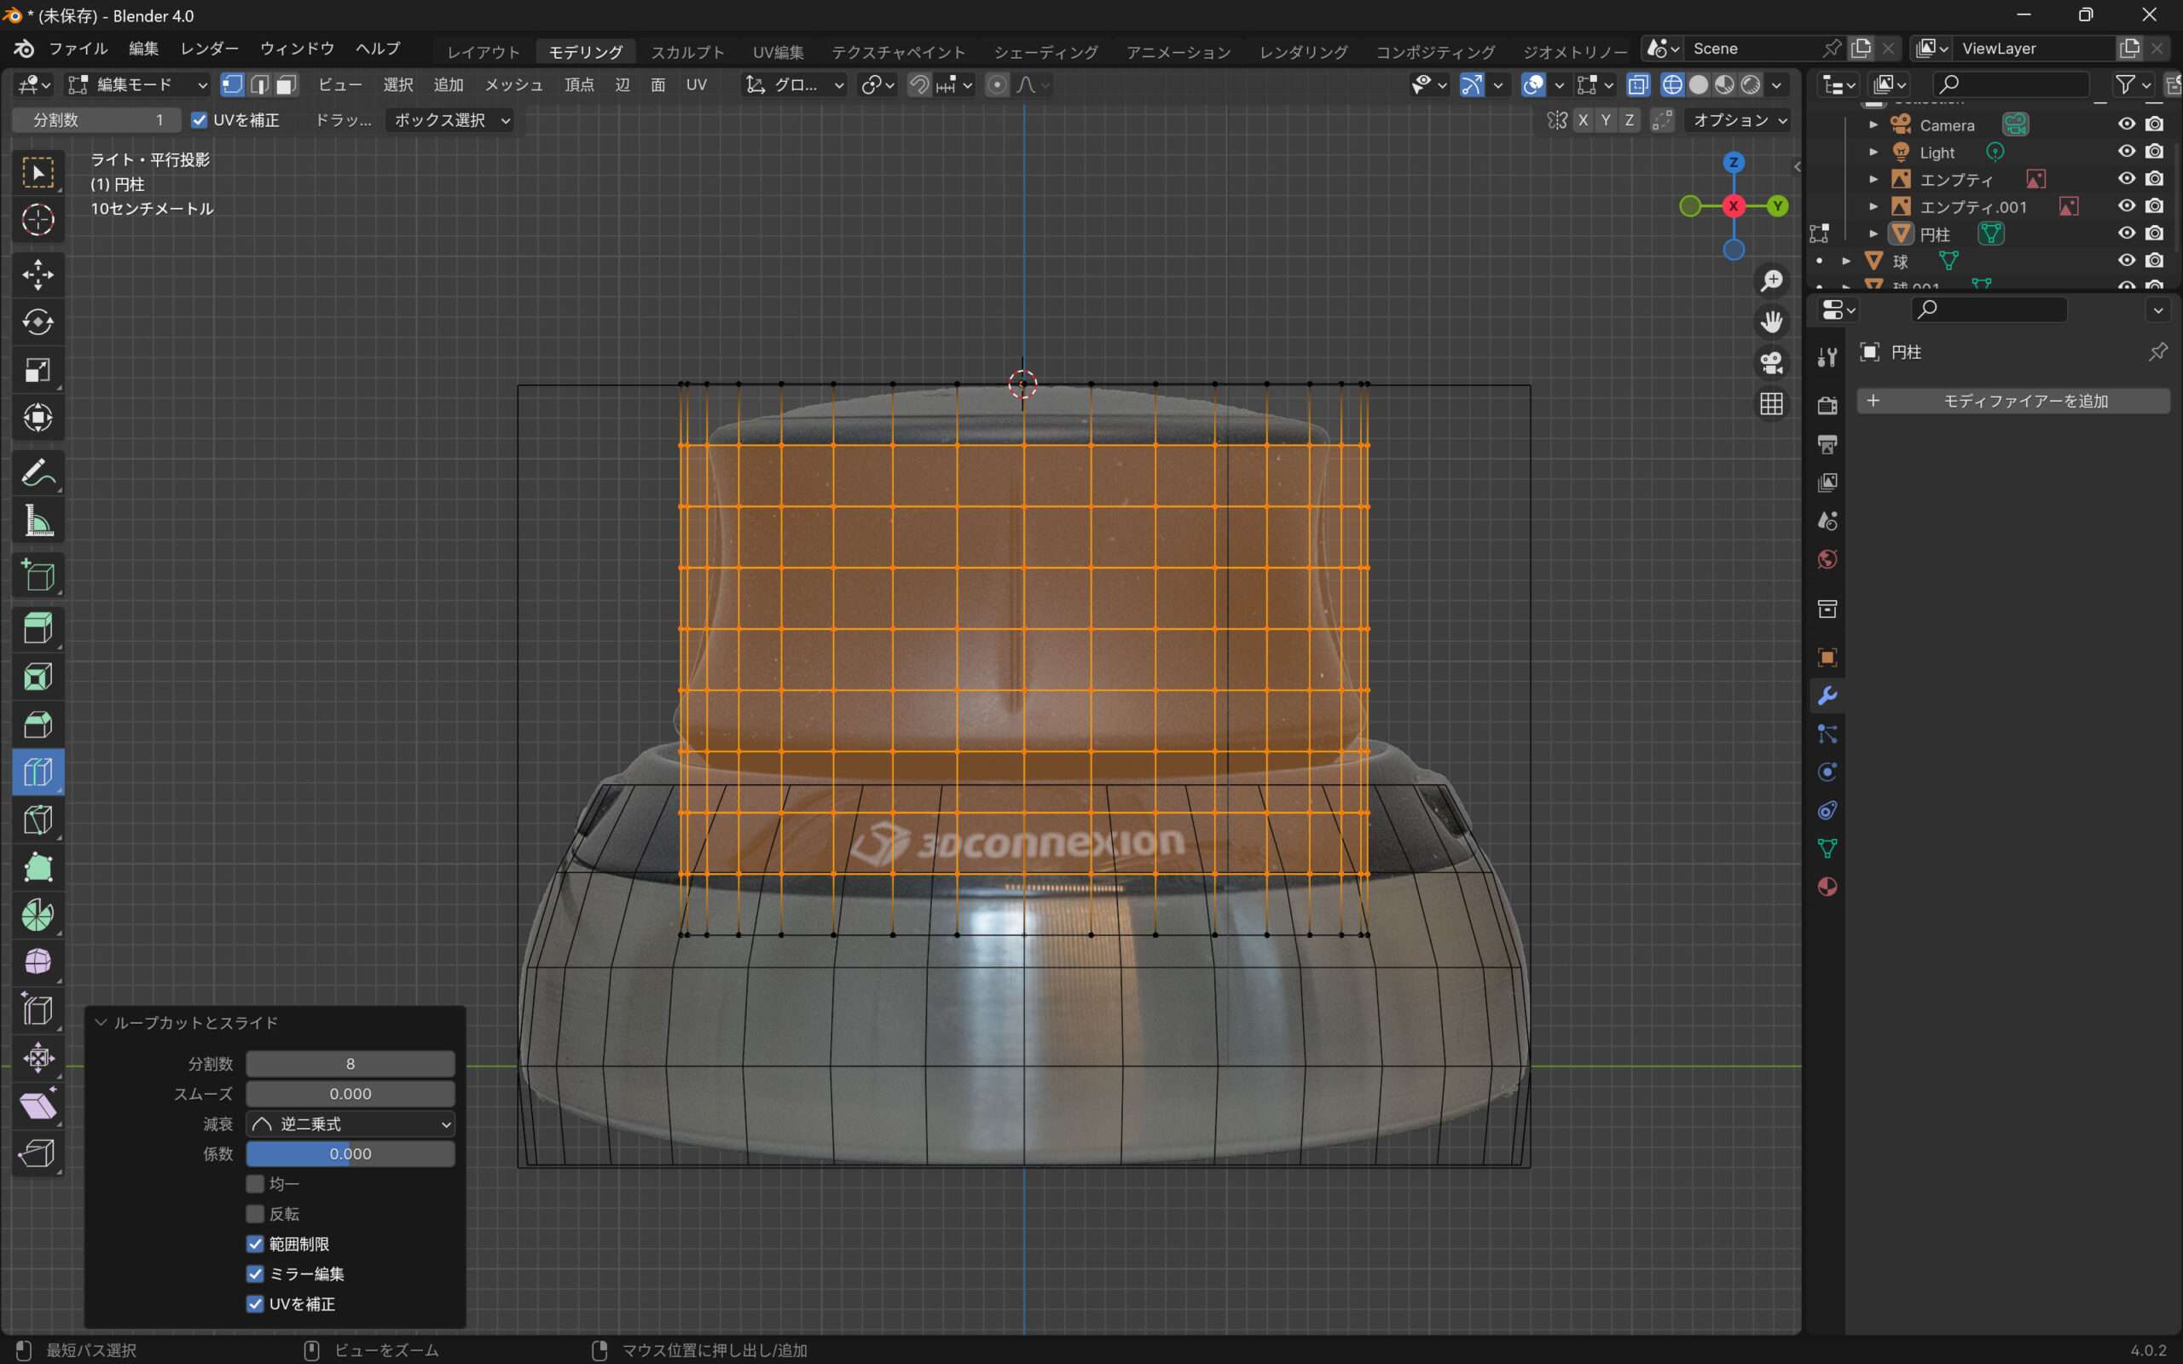The height and width of the screenshot is (1364, 2183).
Task: Uncheck ミラー編集 checkbox in operator panel
Action: pyautogui.click(x=255, y=1274)
